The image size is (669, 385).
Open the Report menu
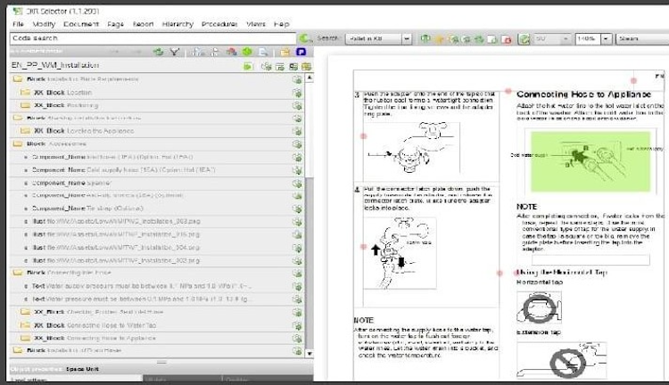[143, 24]
